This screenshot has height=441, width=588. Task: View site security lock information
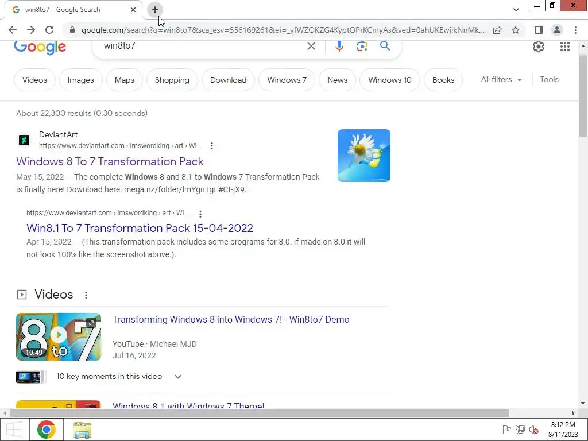72,30
